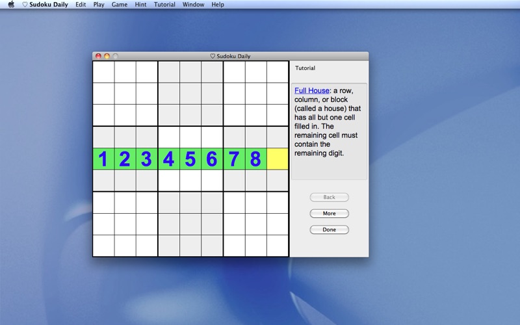
Task: Open the Apple menu
Action: tap(11, 5)
